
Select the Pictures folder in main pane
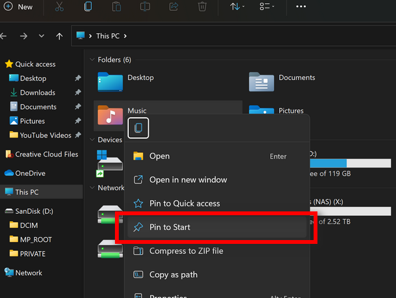pos(277,110)
